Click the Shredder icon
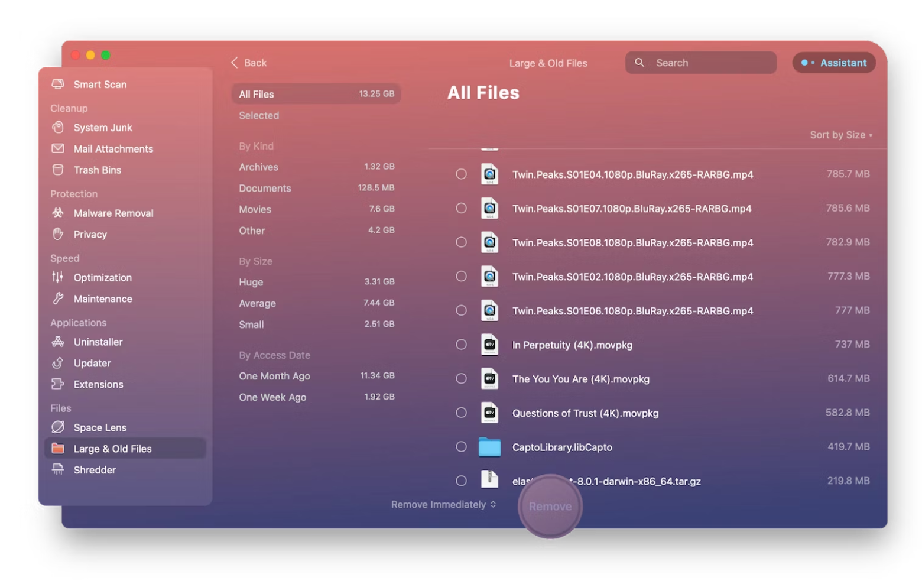 [58, 470]
